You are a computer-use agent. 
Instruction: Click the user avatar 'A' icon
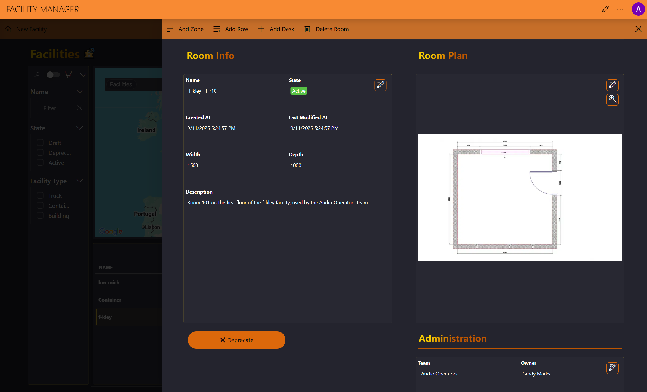pyautogui.click(x=638, y=9)
